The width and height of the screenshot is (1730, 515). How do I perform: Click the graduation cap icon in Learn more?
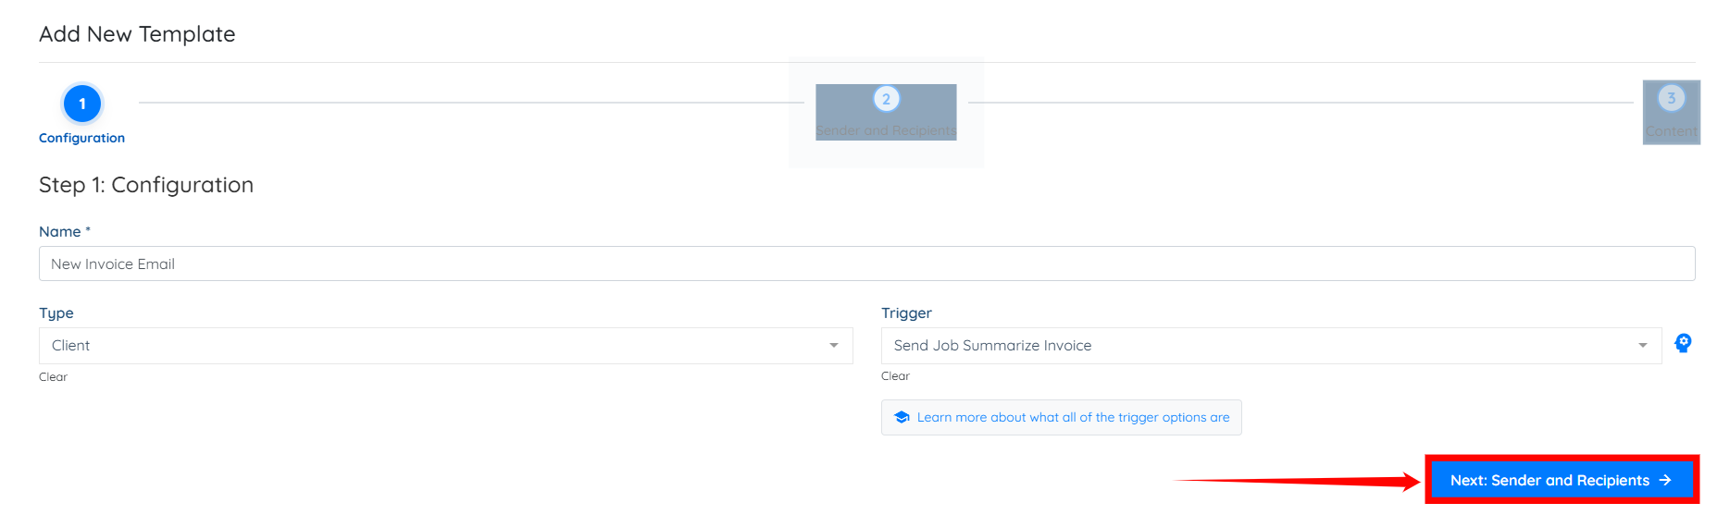point(902,418)
